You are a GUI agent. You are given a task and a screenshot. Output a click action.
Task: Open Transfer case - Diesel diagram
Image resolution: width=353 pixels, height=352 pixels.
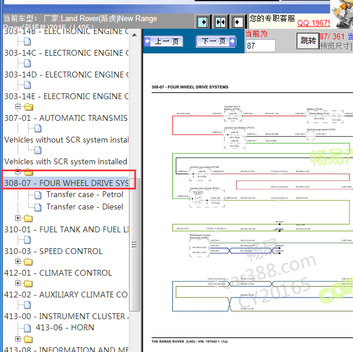(84, 207)
